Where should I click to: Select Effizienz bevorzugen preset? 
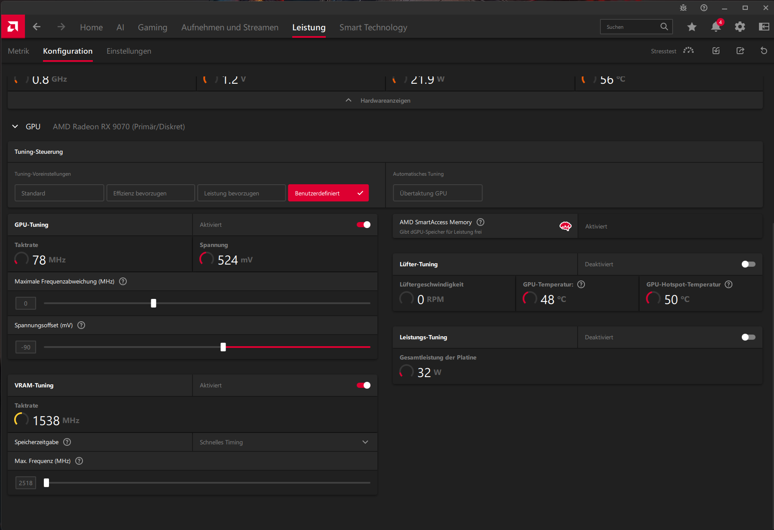pos(150,193)
